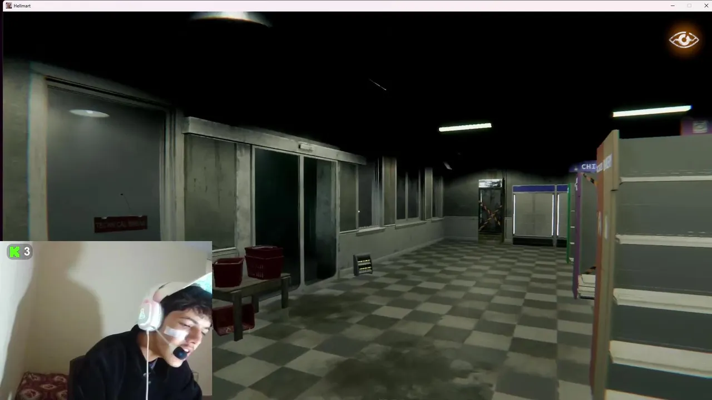Viewport: 712px width, 400px height.
Task: Click the viewer count number 3
Action: pyautogui.click(x=26, y=252)
